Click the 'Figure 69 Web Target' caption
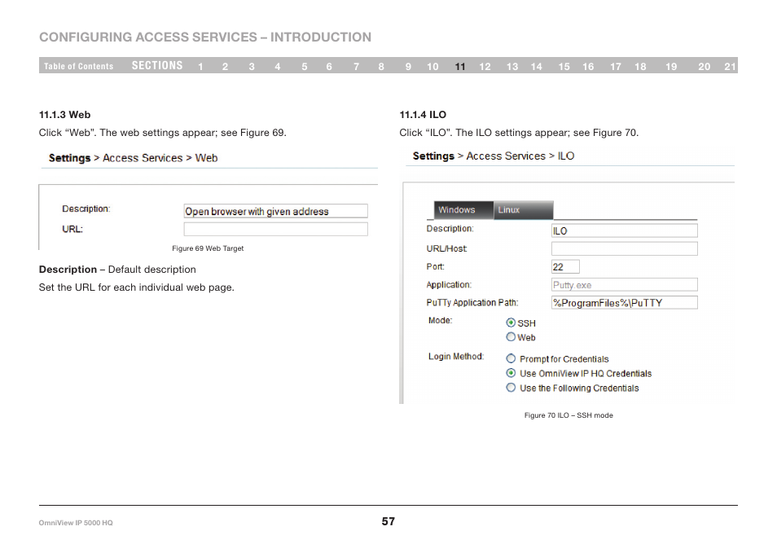This screenshot has height=544, width=777. coord(208,248)
